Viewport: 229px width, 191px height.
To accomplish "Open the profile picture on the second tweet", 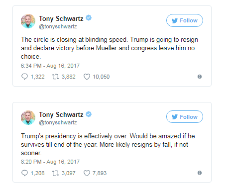I will tap(28, 117).
